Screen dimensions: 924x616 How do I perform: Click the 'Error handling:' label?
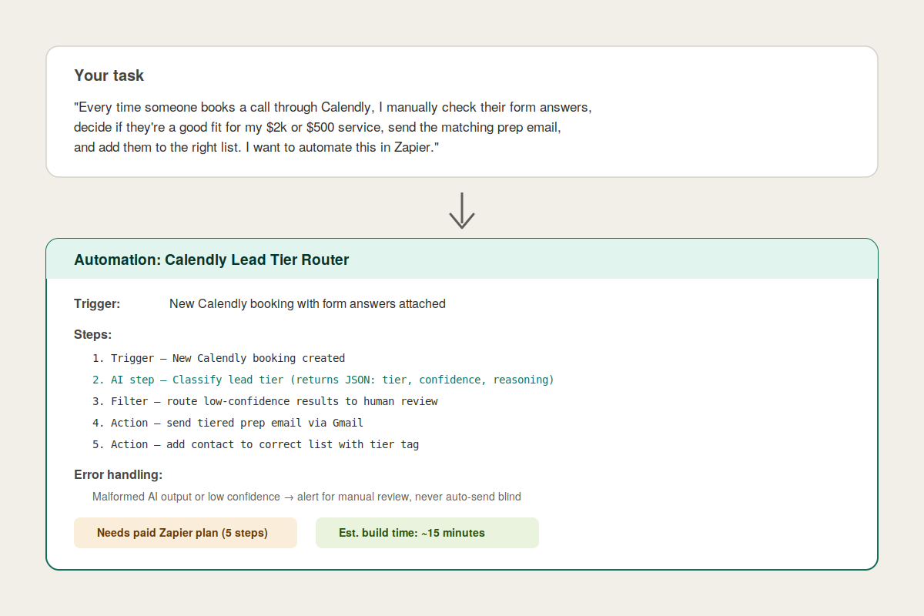[x=118, y=474]
